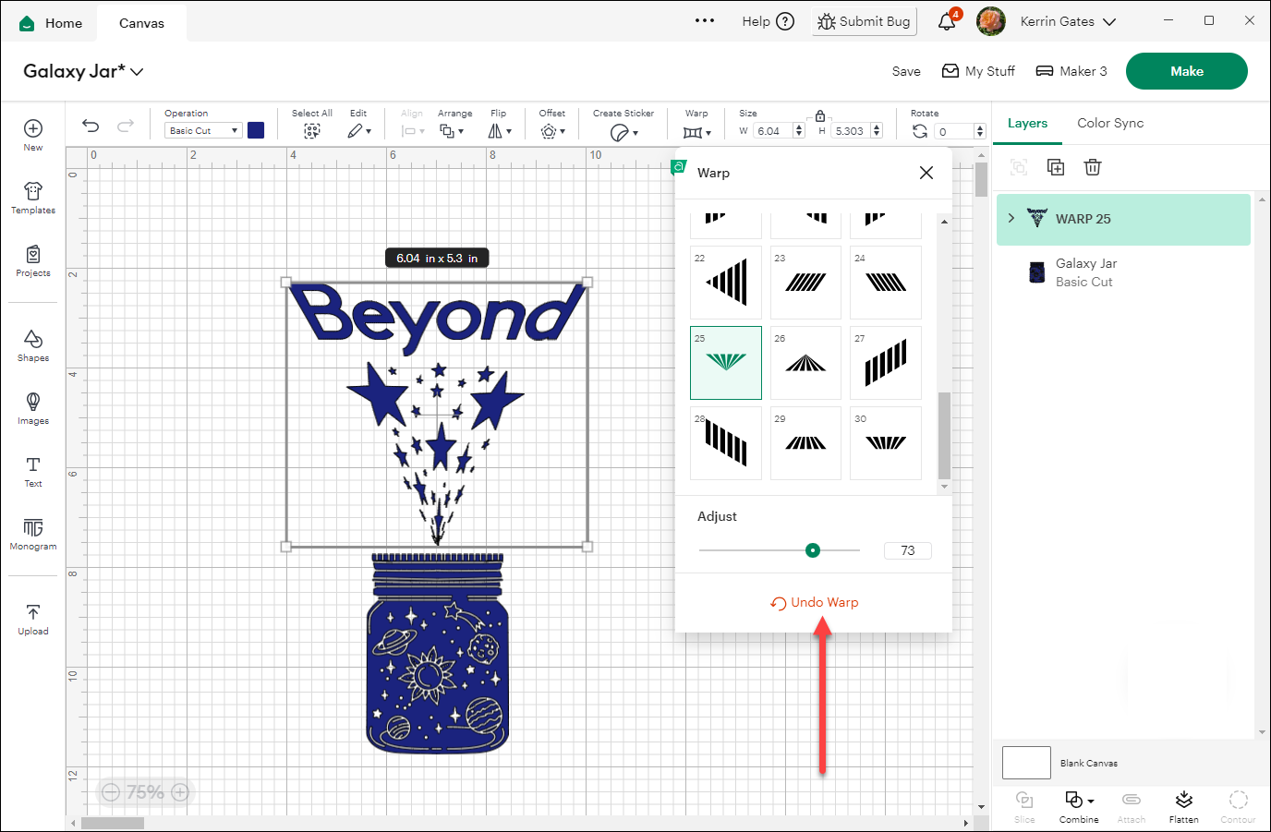
Task: Open the Flatten tool
Action: tap(1183, 805)
